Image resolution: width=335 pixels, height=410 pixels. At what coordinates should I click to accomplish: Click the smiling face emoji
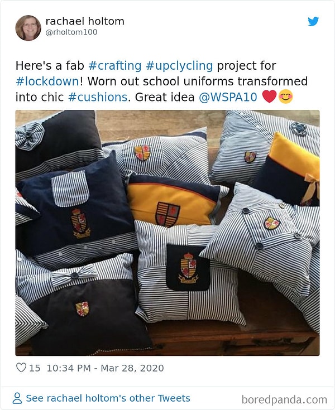[x=286, y=97]
